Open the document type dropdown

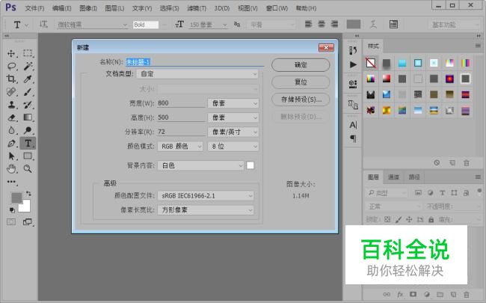[x=197, y=74]
